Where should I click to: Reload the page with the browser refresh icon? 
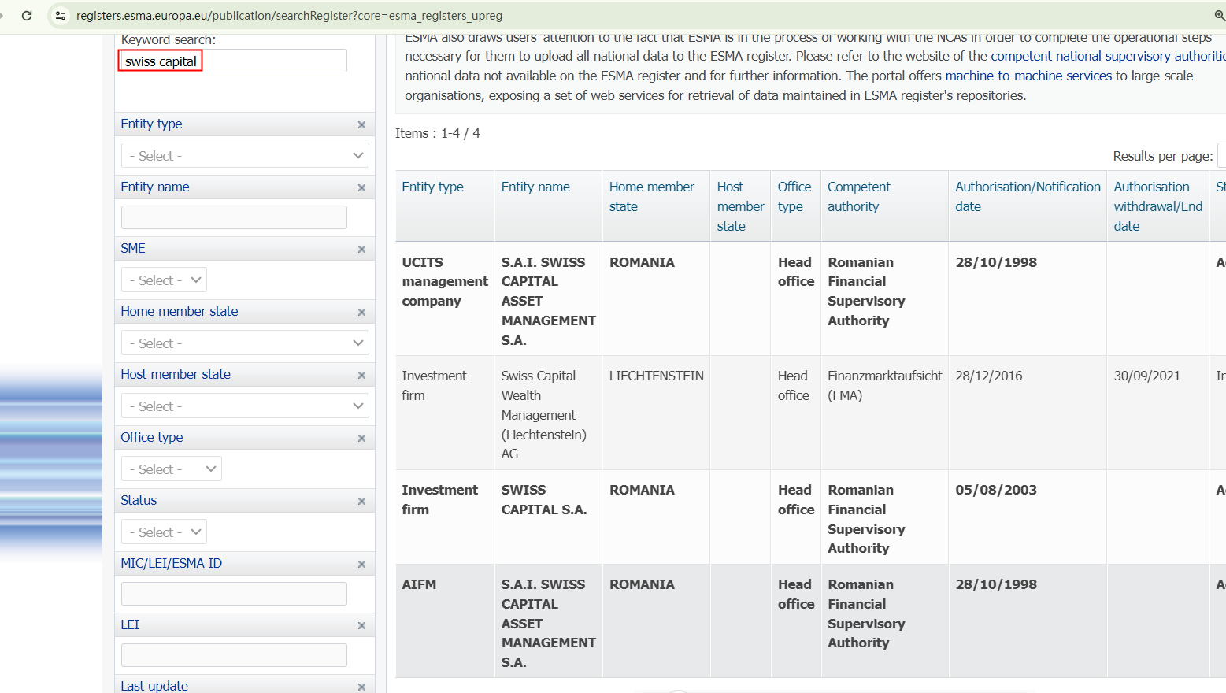click(27, 16)
